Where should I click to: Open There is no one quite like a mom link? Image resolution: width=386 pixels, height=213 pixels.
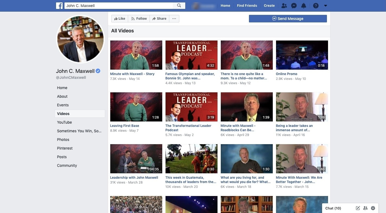tap(244, 76)
